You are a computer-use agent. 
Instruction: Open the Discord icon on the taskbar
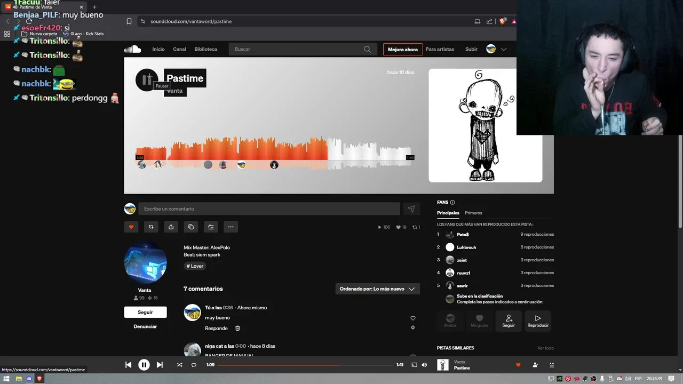coord(29,379)
